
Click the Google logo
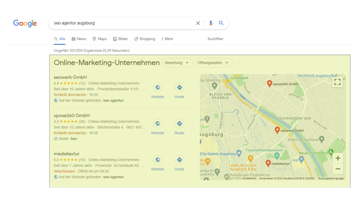click(25, 23)
